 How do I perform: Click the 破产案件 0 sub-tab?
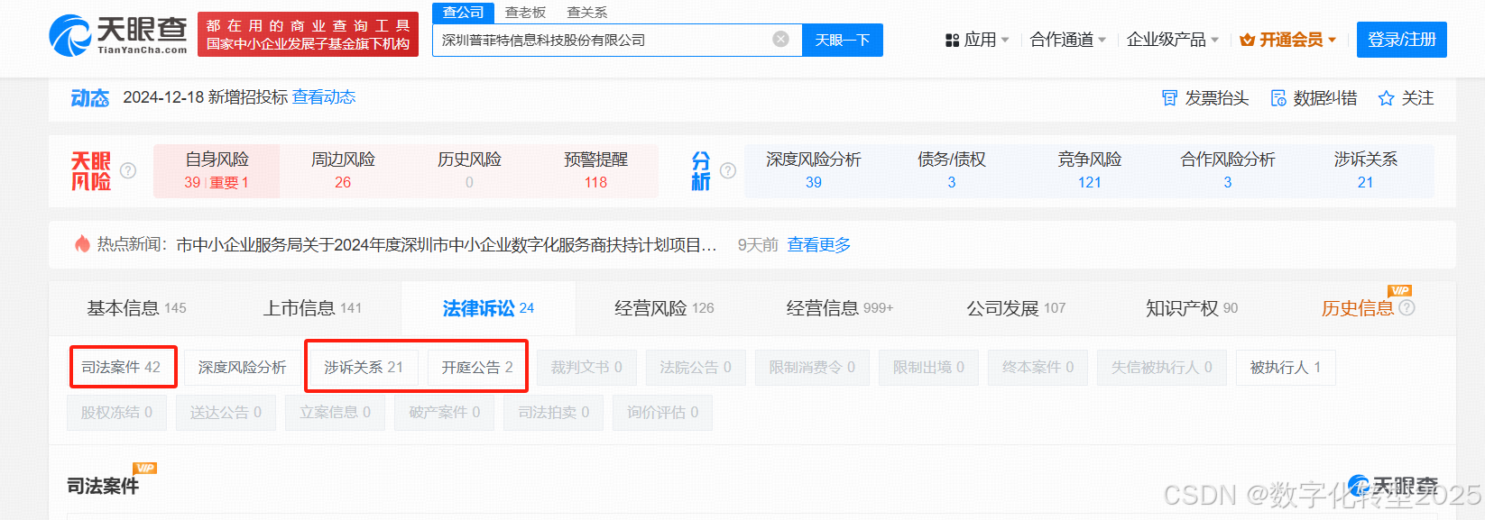pyautogui.click(x=445, y=412)
